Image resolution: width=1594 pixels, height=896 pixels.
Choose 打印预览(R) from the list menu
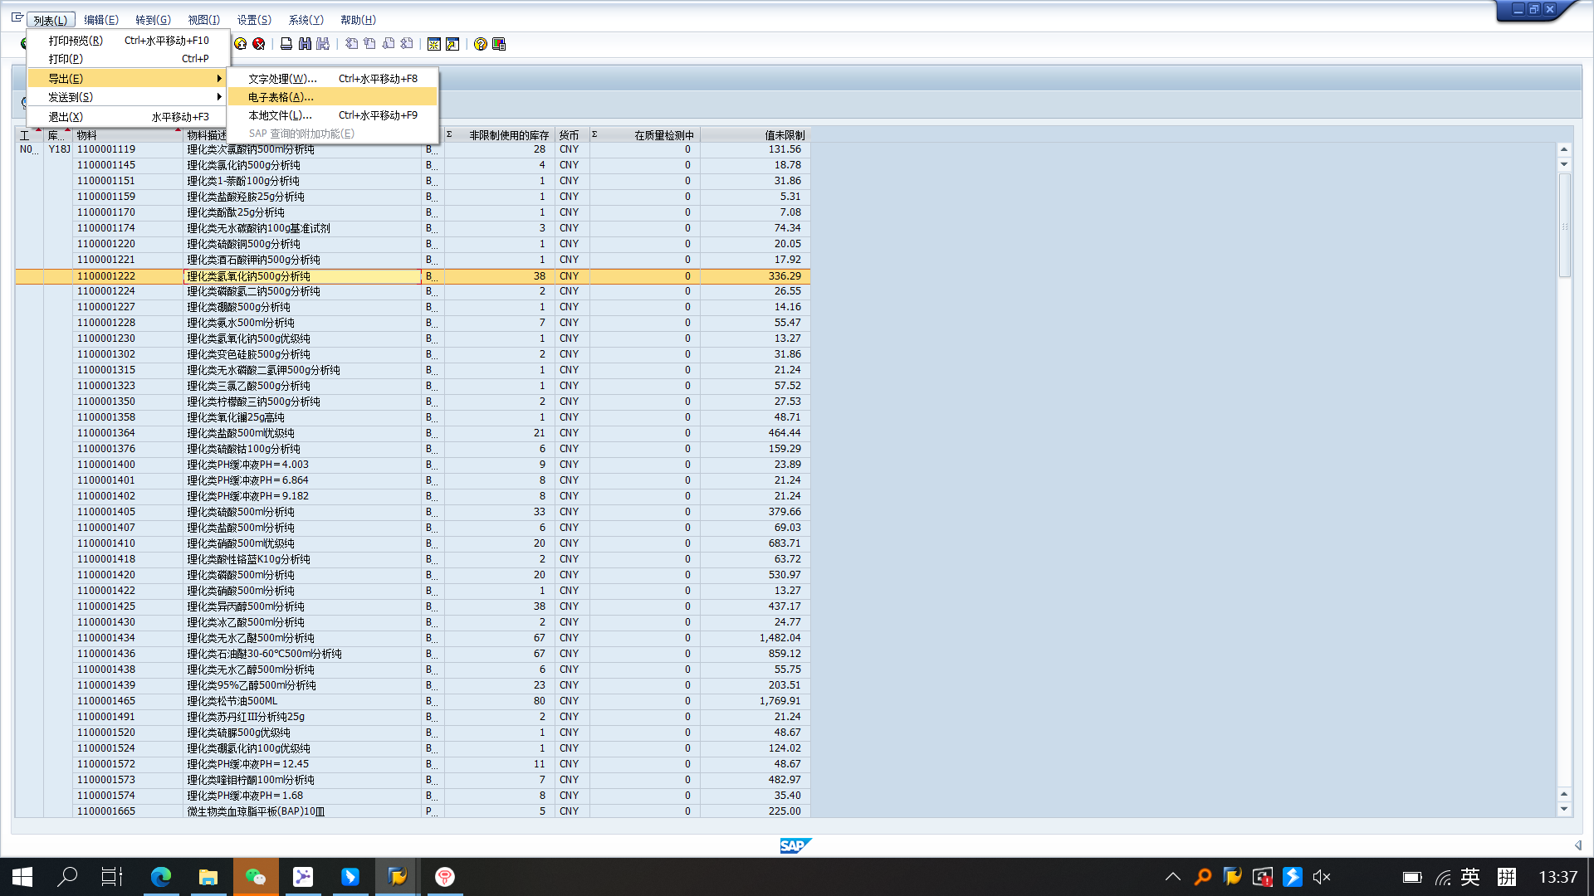127,40
